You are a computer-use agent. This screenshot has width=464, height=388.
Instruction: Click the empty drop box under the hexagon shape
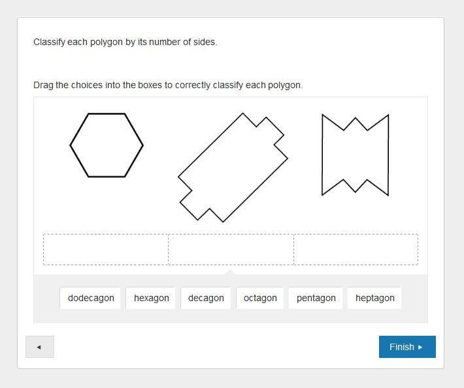tap(106, 250)
